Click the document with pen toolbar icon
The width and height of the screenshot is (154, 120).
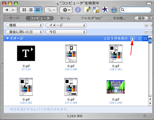pos(96,10)
